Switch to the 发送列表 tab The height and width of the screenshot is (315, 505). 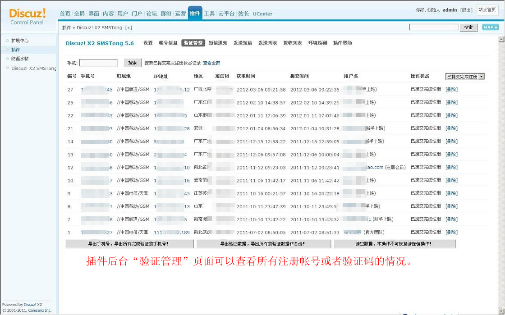[x=268, y=43]
